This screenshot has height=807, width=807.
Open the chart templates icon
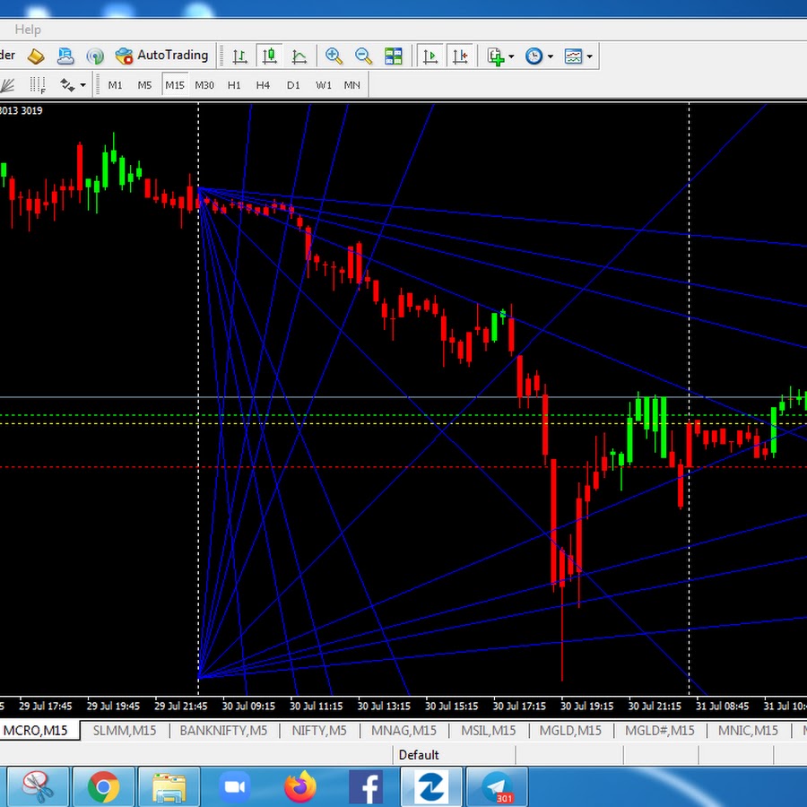click(573, 56)
